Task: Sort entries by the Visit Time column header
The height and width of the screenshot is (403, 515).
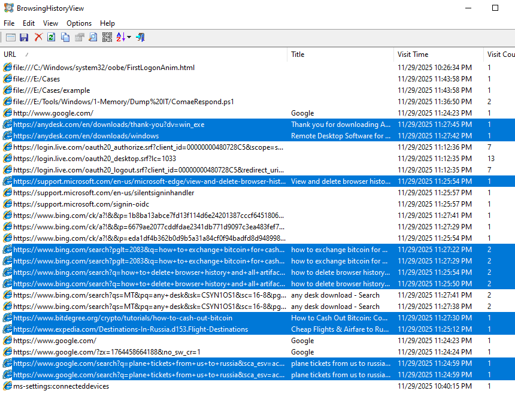Action: point(419,54)
